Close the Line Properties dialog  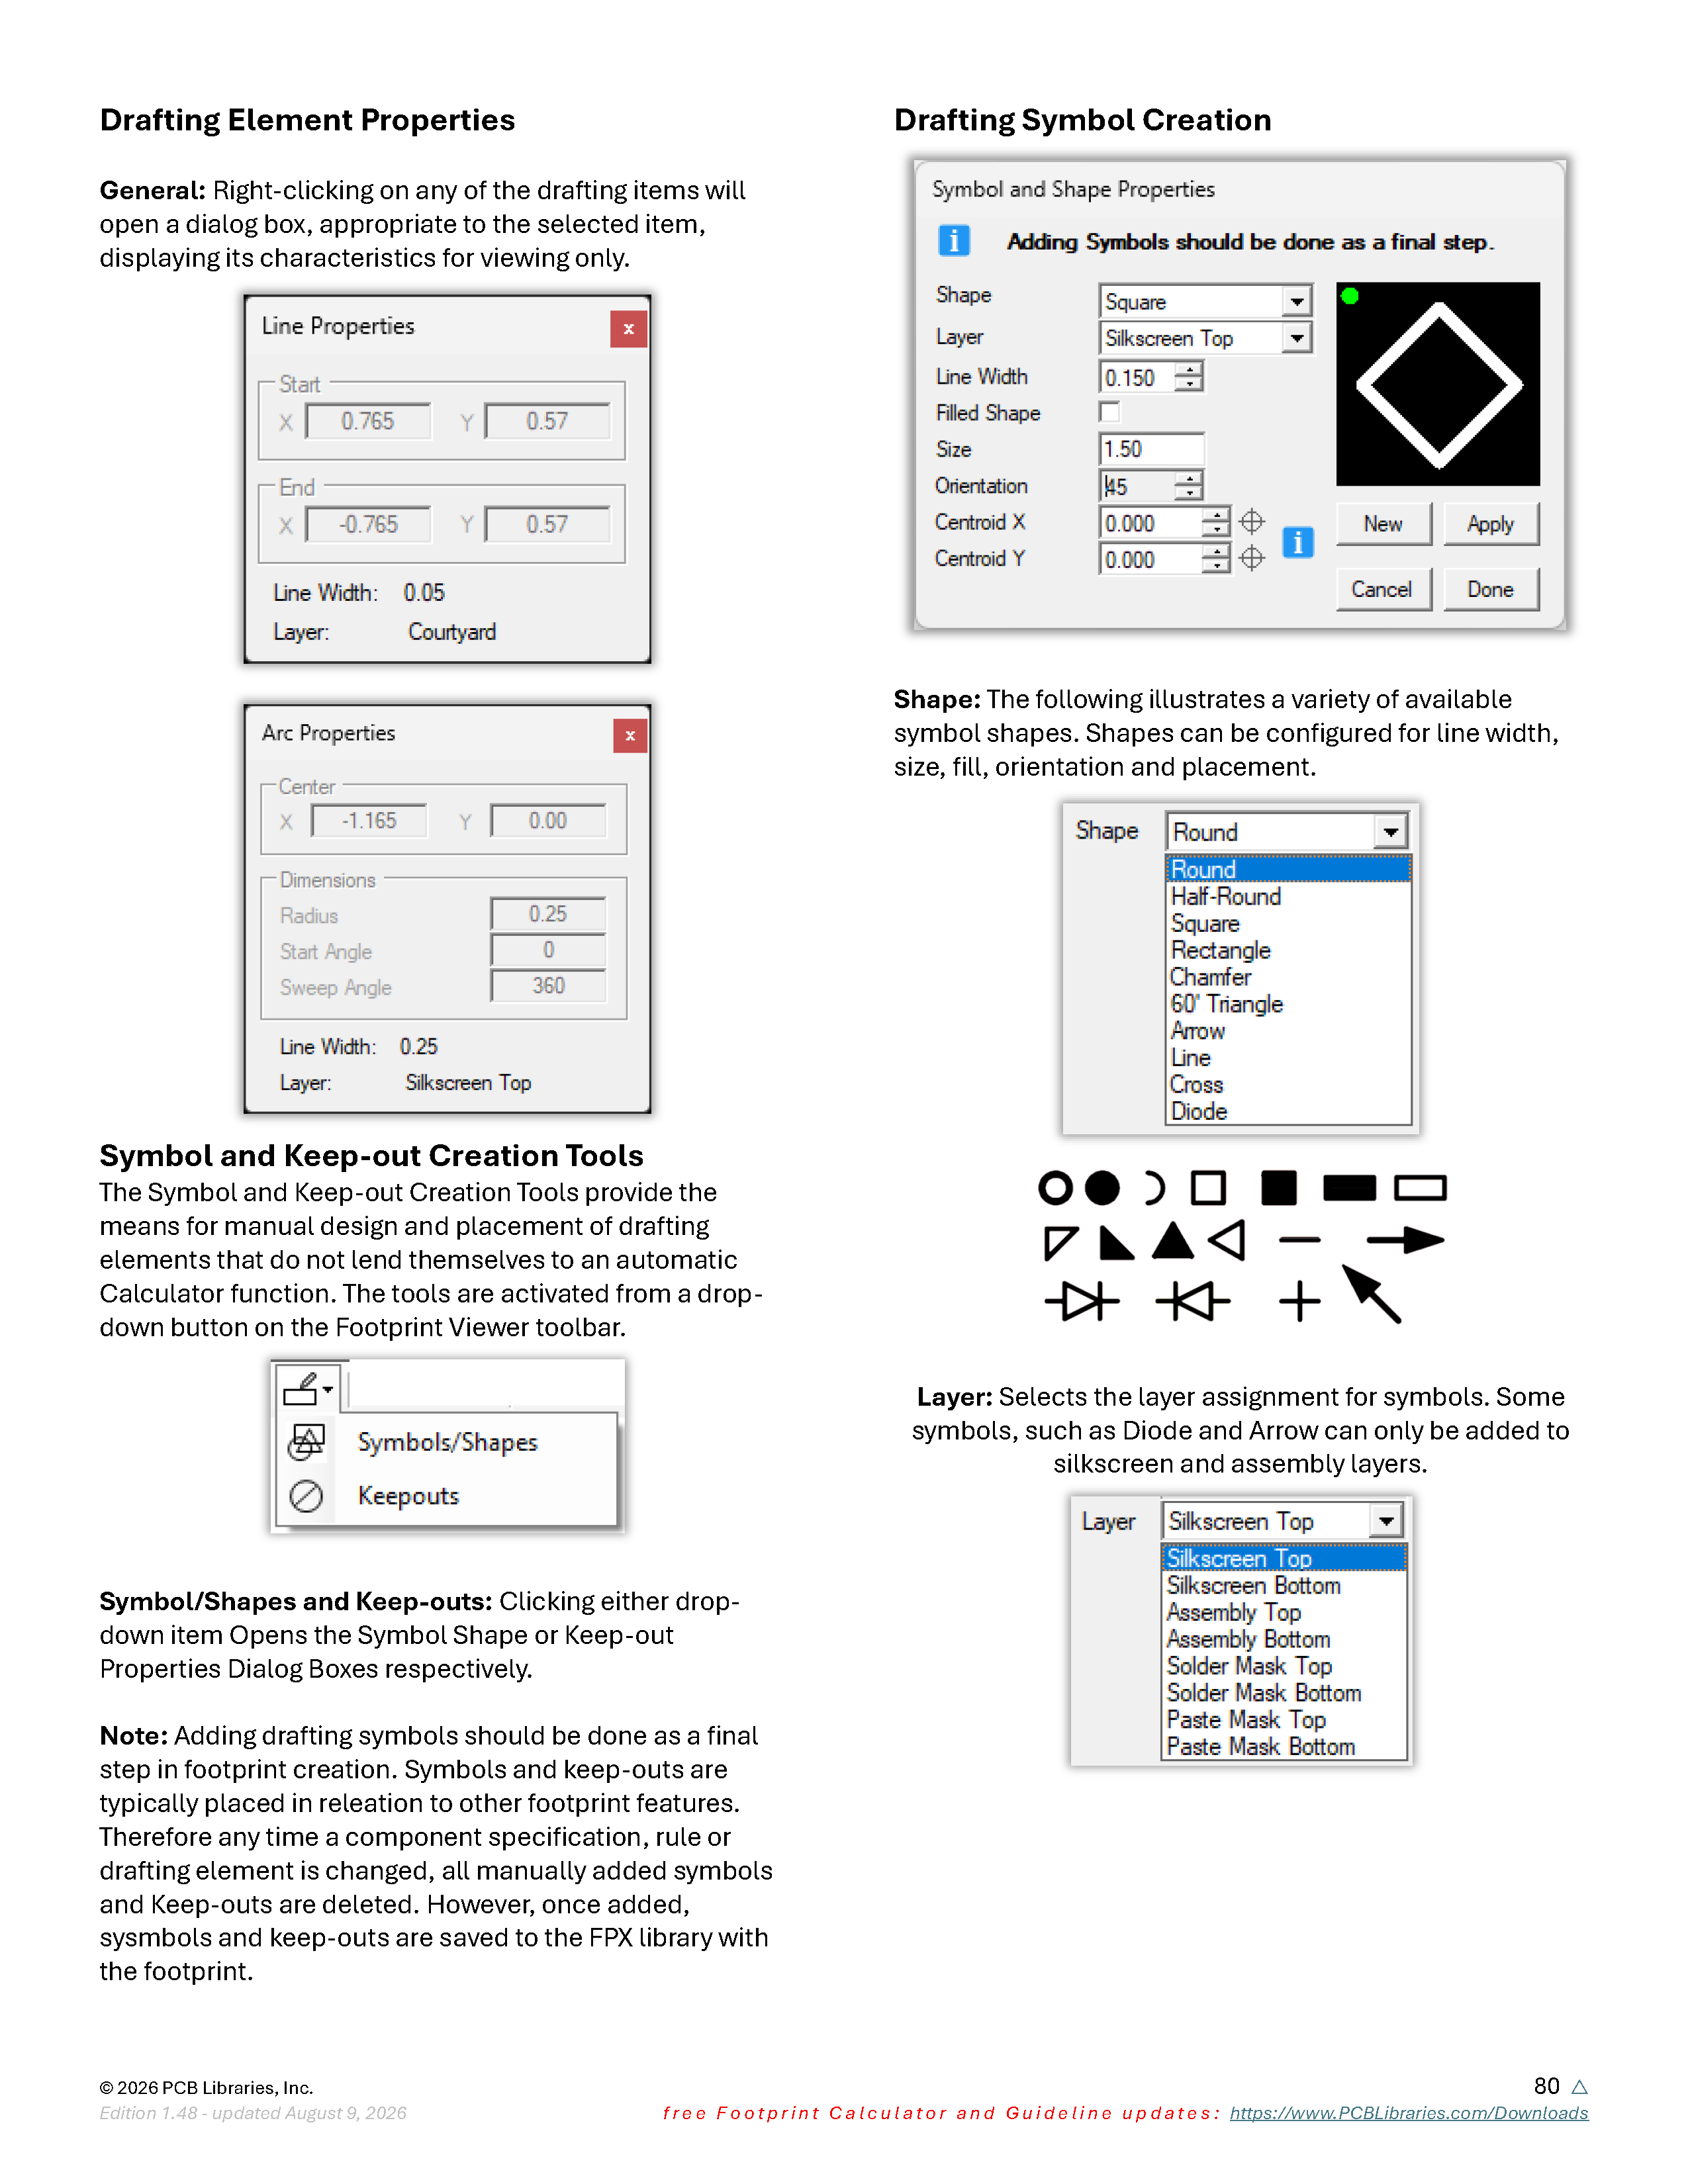(628, 329)
